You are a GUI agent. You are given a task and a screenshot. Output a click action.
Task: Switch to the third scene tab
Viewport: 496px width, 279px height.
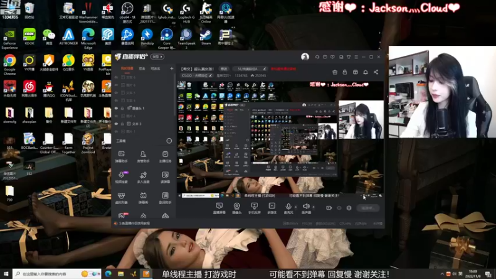coord(155,68)
